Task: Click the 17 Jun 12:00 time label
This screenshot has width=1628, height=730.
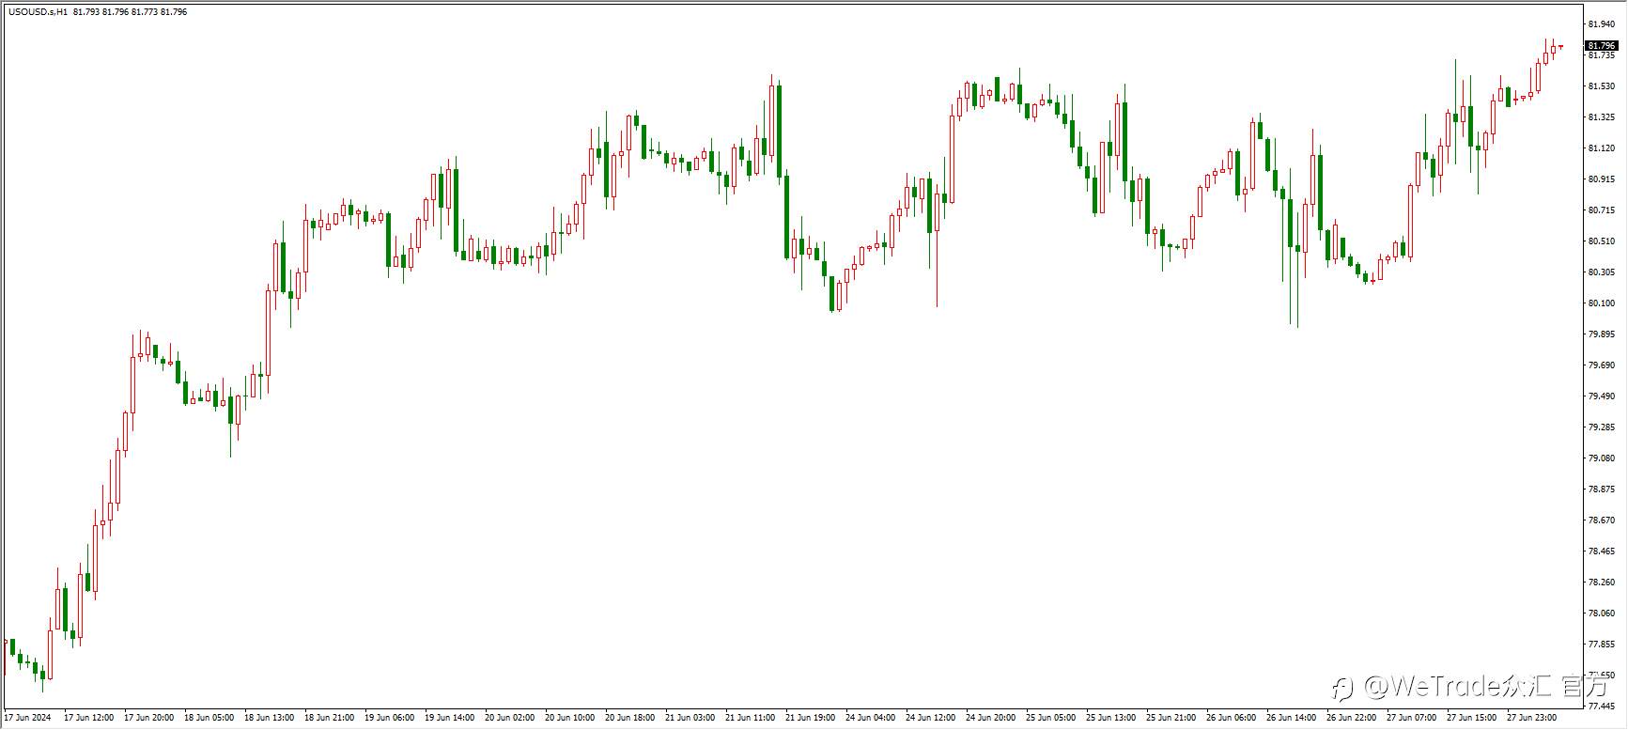Action: 89,718
